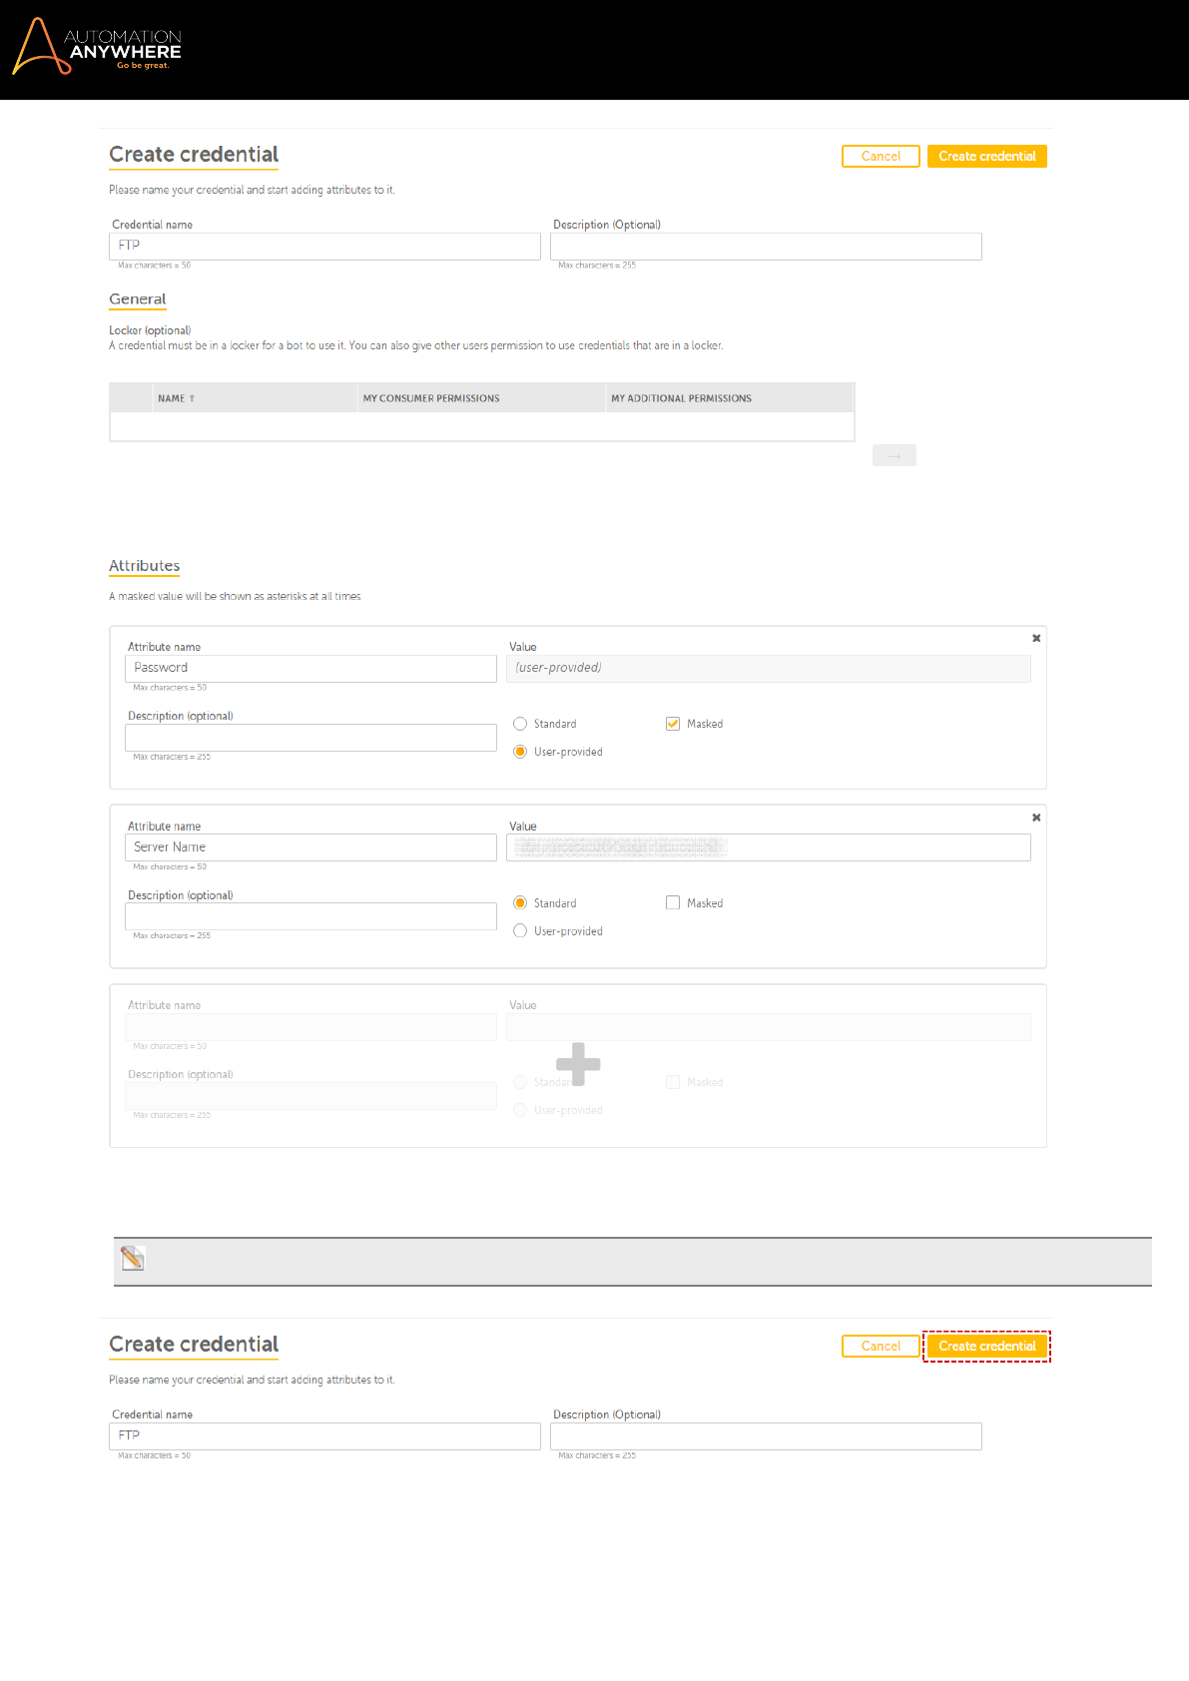The image size is (1189, 1681).
Task: Click the dashed-outlined Create credential button
Action: pyautogui.click(x=986, y=1347)
